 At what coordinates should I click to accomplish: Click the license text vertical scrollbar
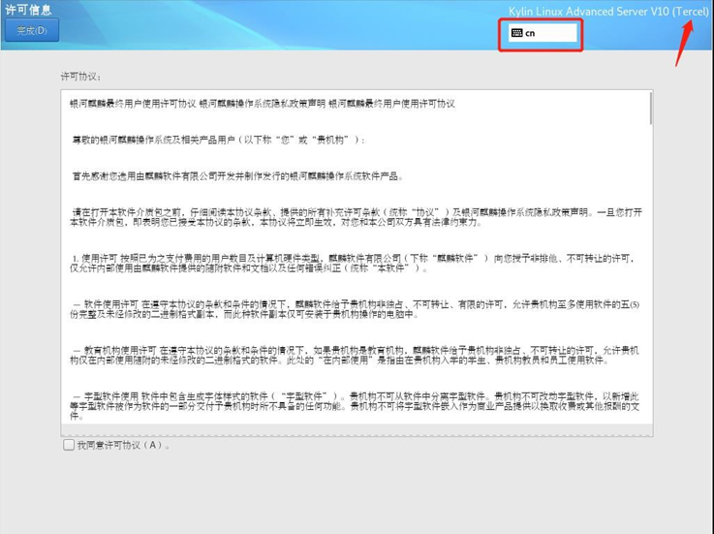651,109
